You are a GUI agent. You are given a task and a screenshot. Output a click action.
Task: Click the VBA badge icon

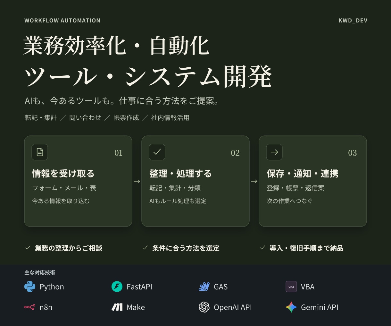coord(291,287)
